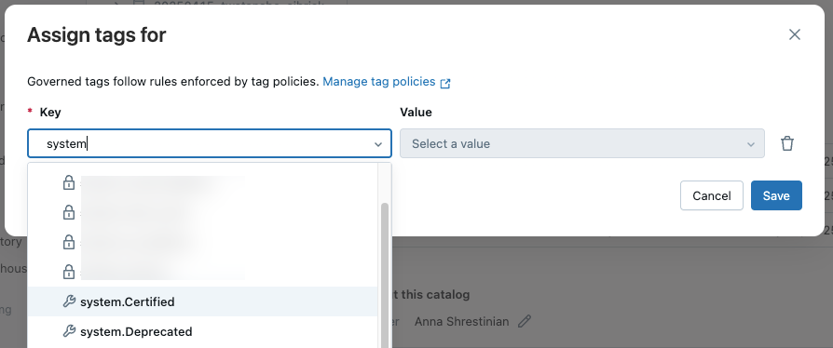Cancel the tag assignment
The width and height of the screenshot is (833, 348).
coord(711,195)
